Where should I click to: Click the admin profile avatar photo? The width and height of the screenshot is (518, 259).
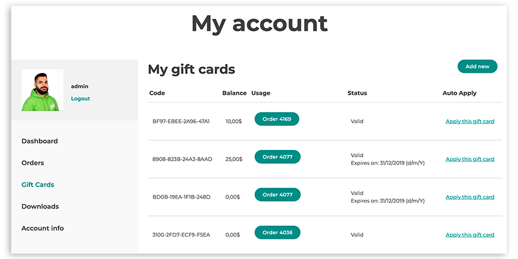[x=42, y=90]
